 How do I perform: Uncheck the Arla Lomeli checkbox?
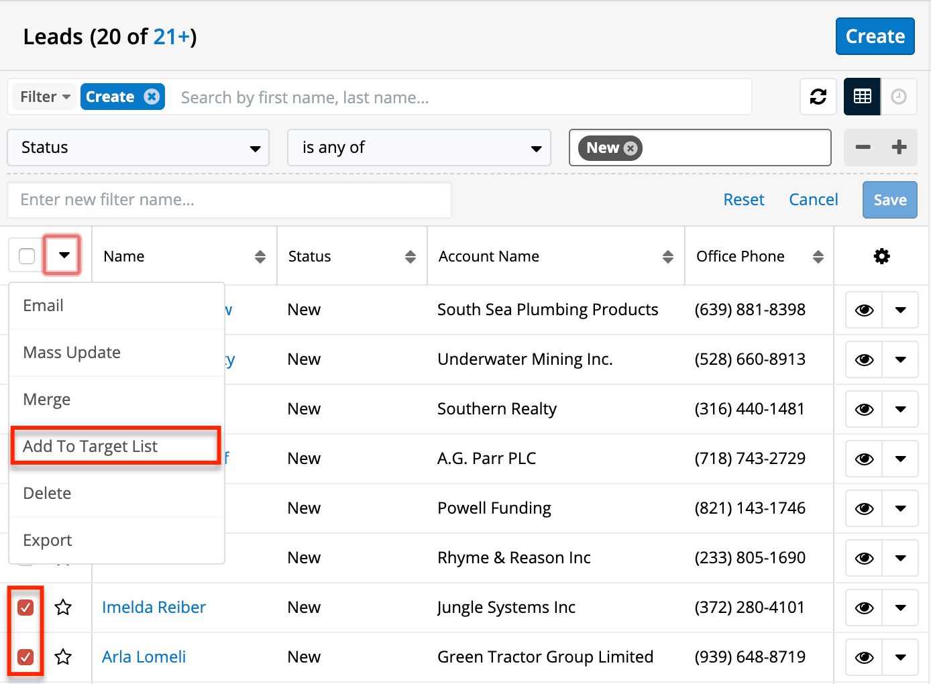coord(25,657)
